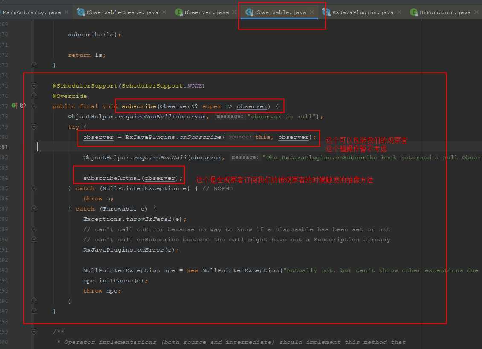Fold the "can't call onError" comment marker
The width and height of the screenshot is (482, 349).
(x=34, y=229)
